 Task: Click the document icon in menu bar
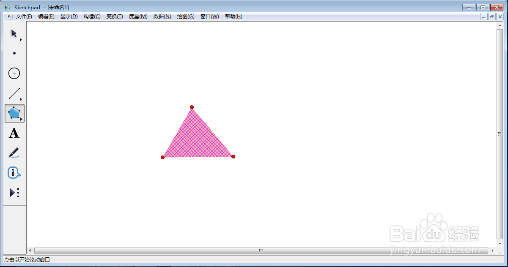(10, 16)
